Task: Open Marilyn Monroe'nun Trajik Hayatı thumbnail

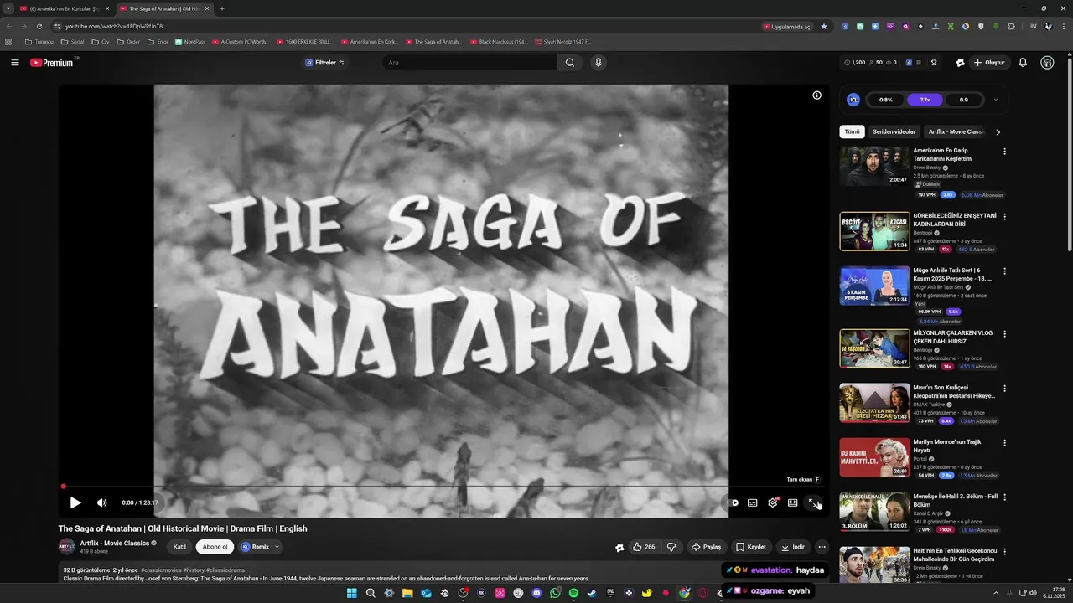Action: point(874,457)
